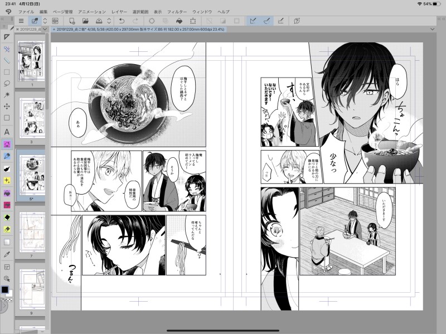The width and height of the screenshot is (446, 334).
Task: Open レイヤー menu
Action: 119,12
